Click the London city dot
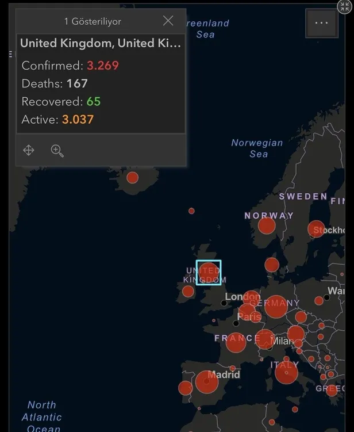The image size is (354, 432). [224, 303]
